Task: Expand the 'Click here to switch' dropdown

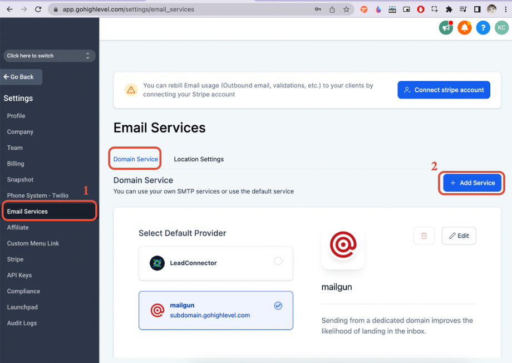Action: 49,56
